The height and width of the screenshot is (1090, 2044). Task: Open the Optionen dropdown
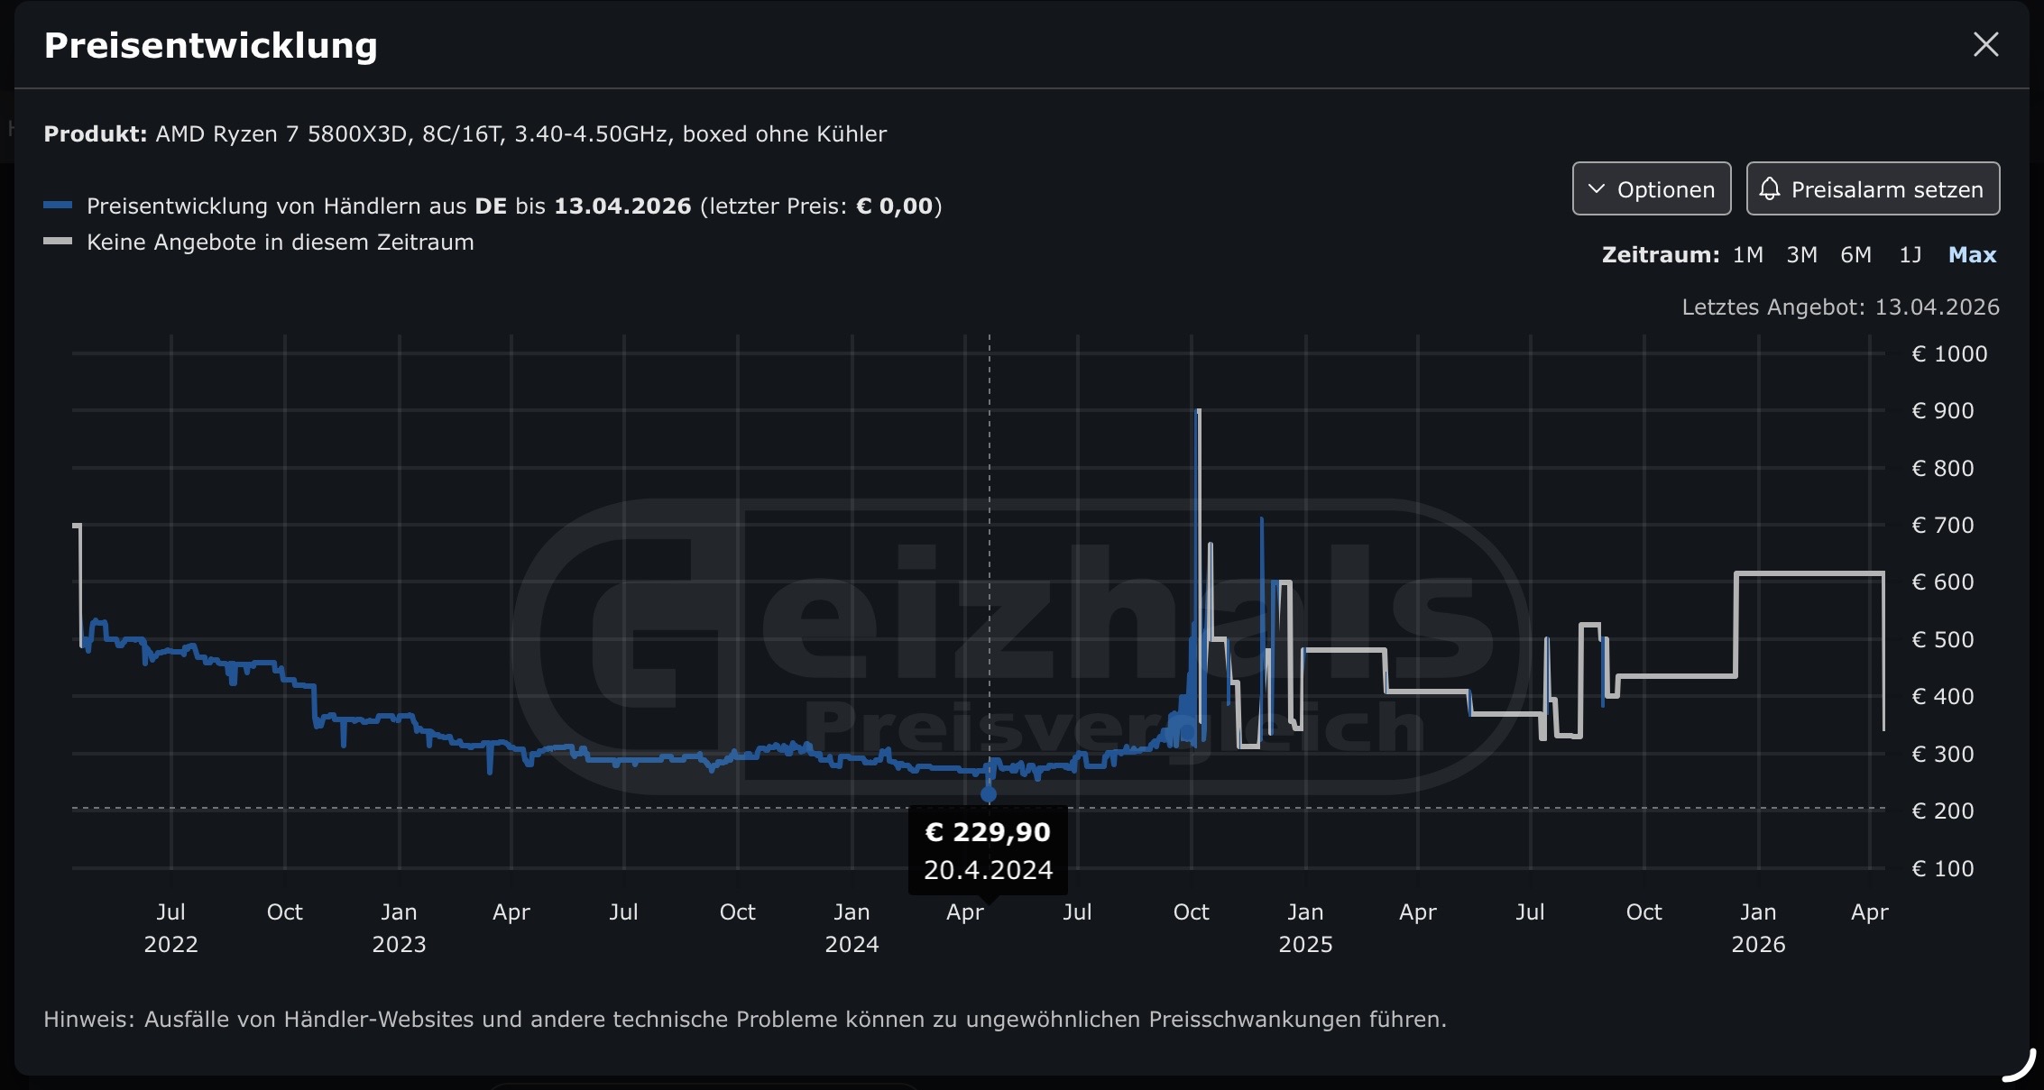1651,188
